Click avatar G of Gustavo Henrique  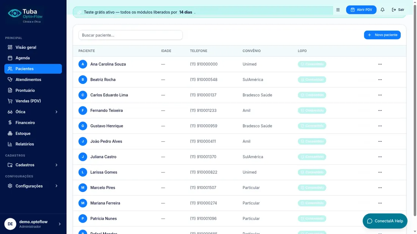(83, 126)
